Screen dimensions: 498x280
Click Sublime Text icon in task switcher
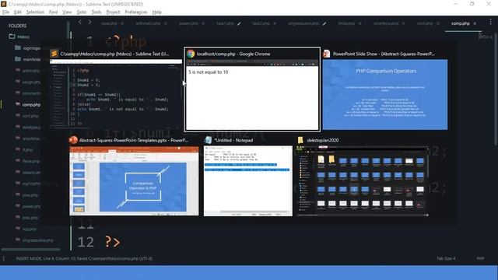[54, 54]
